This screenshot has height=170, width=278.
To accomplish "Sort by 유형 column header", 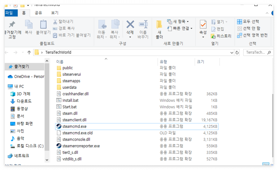I will coord(163,62).
